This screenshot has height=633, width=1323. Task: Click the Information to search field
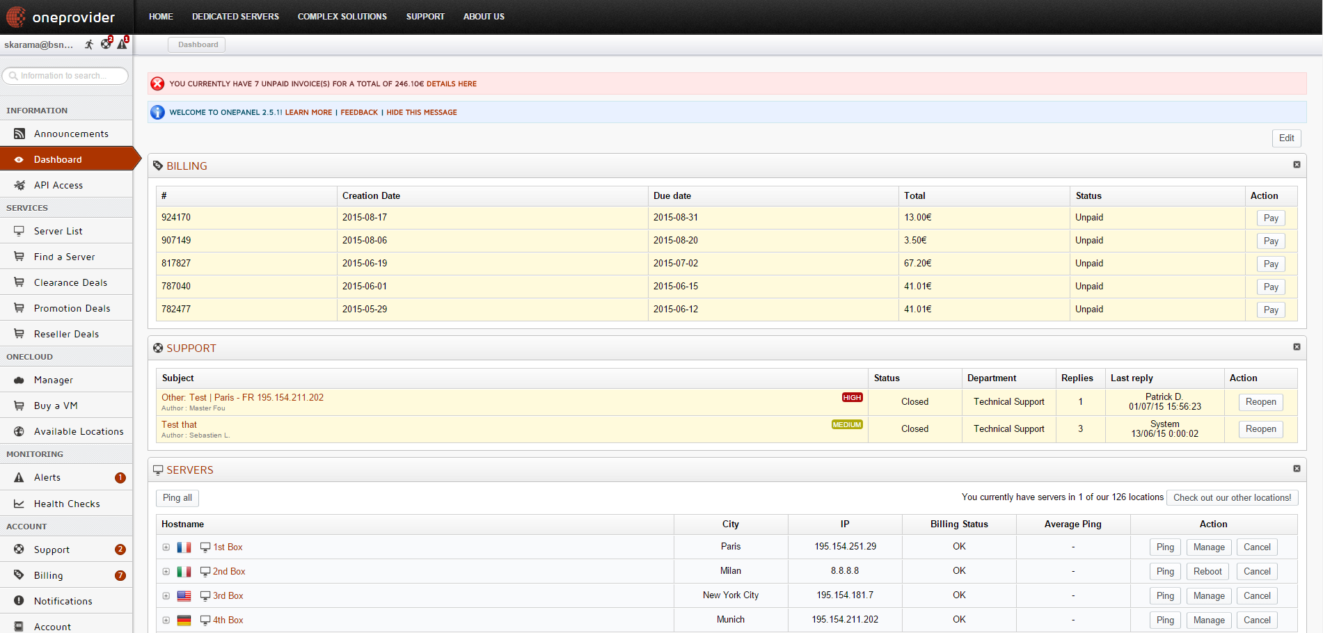click(65, 76)
